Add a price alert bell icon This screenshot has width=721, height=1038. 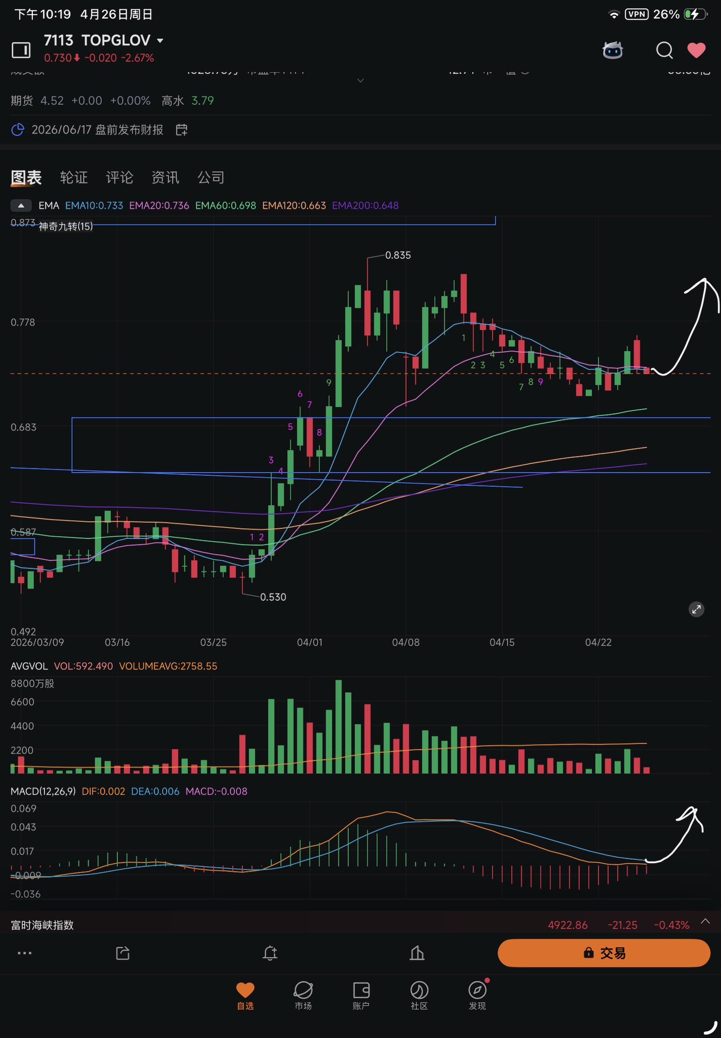tap(270, 953)
